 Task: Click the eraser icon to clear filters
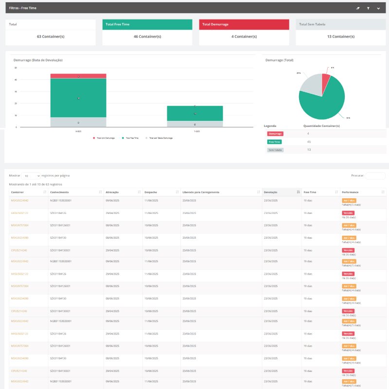click(x=358, y=8)
